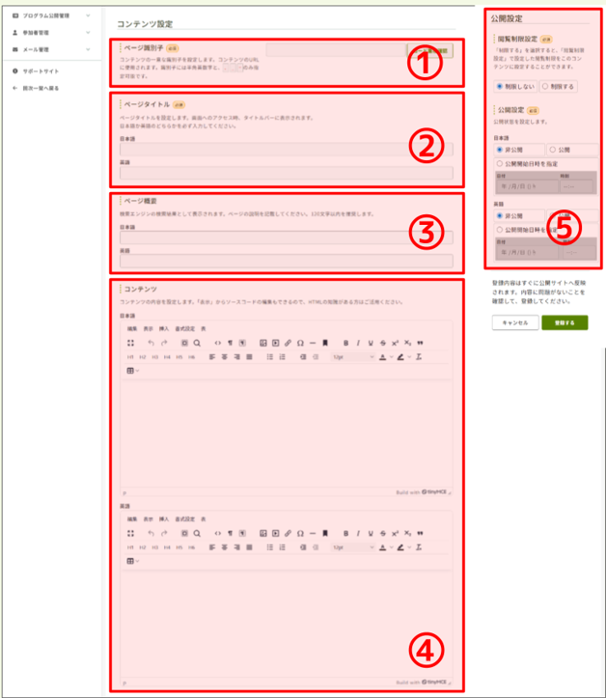Insert a link in the Japanese editor

point(288,343)
